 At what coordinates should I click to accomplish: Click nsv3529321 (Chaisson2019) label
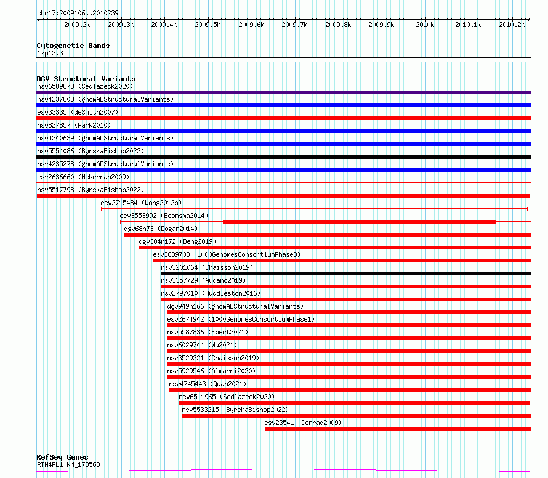point(213,358)
